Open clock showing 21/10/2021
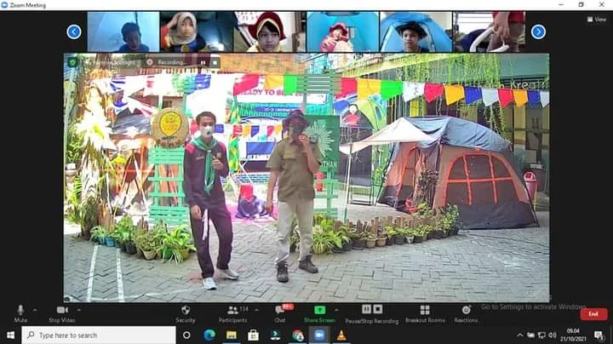The image size is (613, 344). pyautogui.click(x=573, y=335)
